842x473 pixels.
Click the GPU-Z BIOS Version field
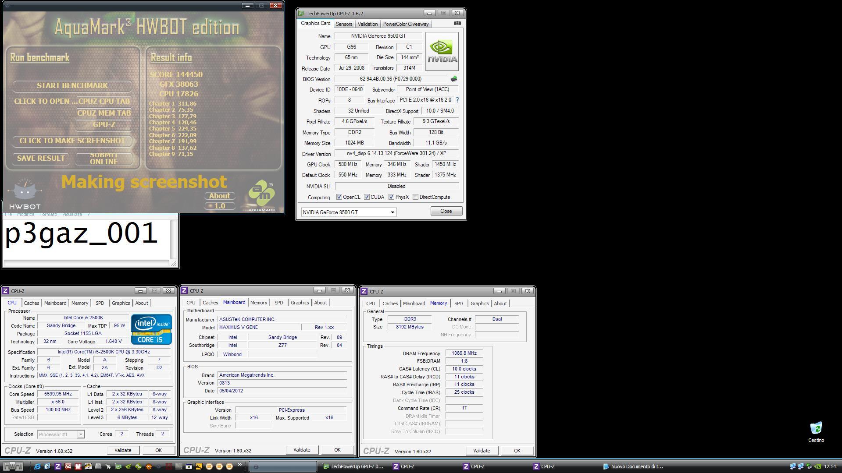coord(390,79)
